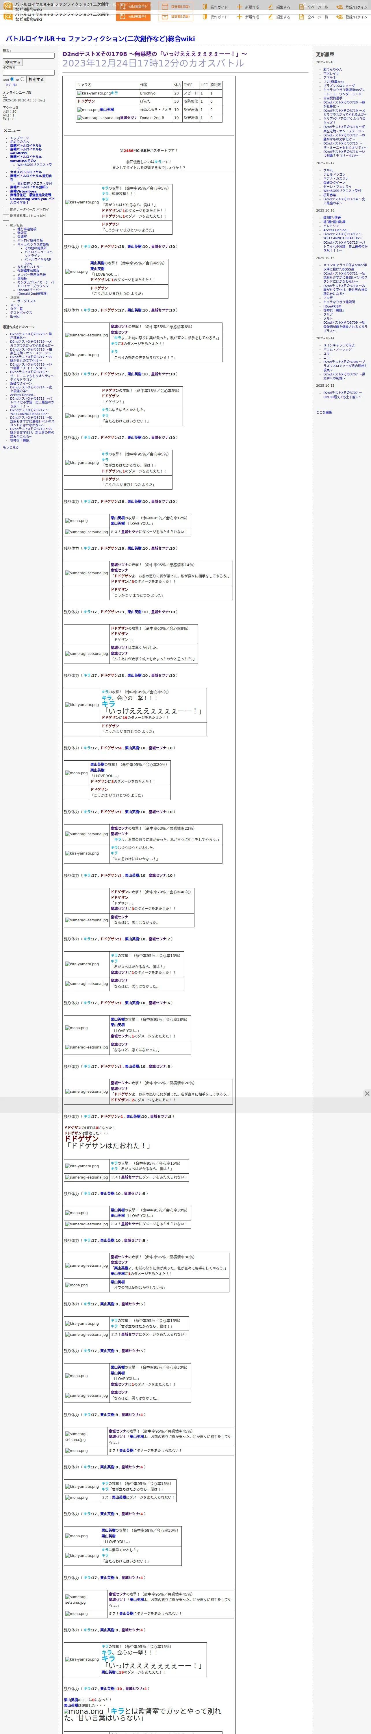Image resolution: width=371 pixels, height=1734 pixels.
Task: Close the ad banner with the X button
Action: [367, 1093]
